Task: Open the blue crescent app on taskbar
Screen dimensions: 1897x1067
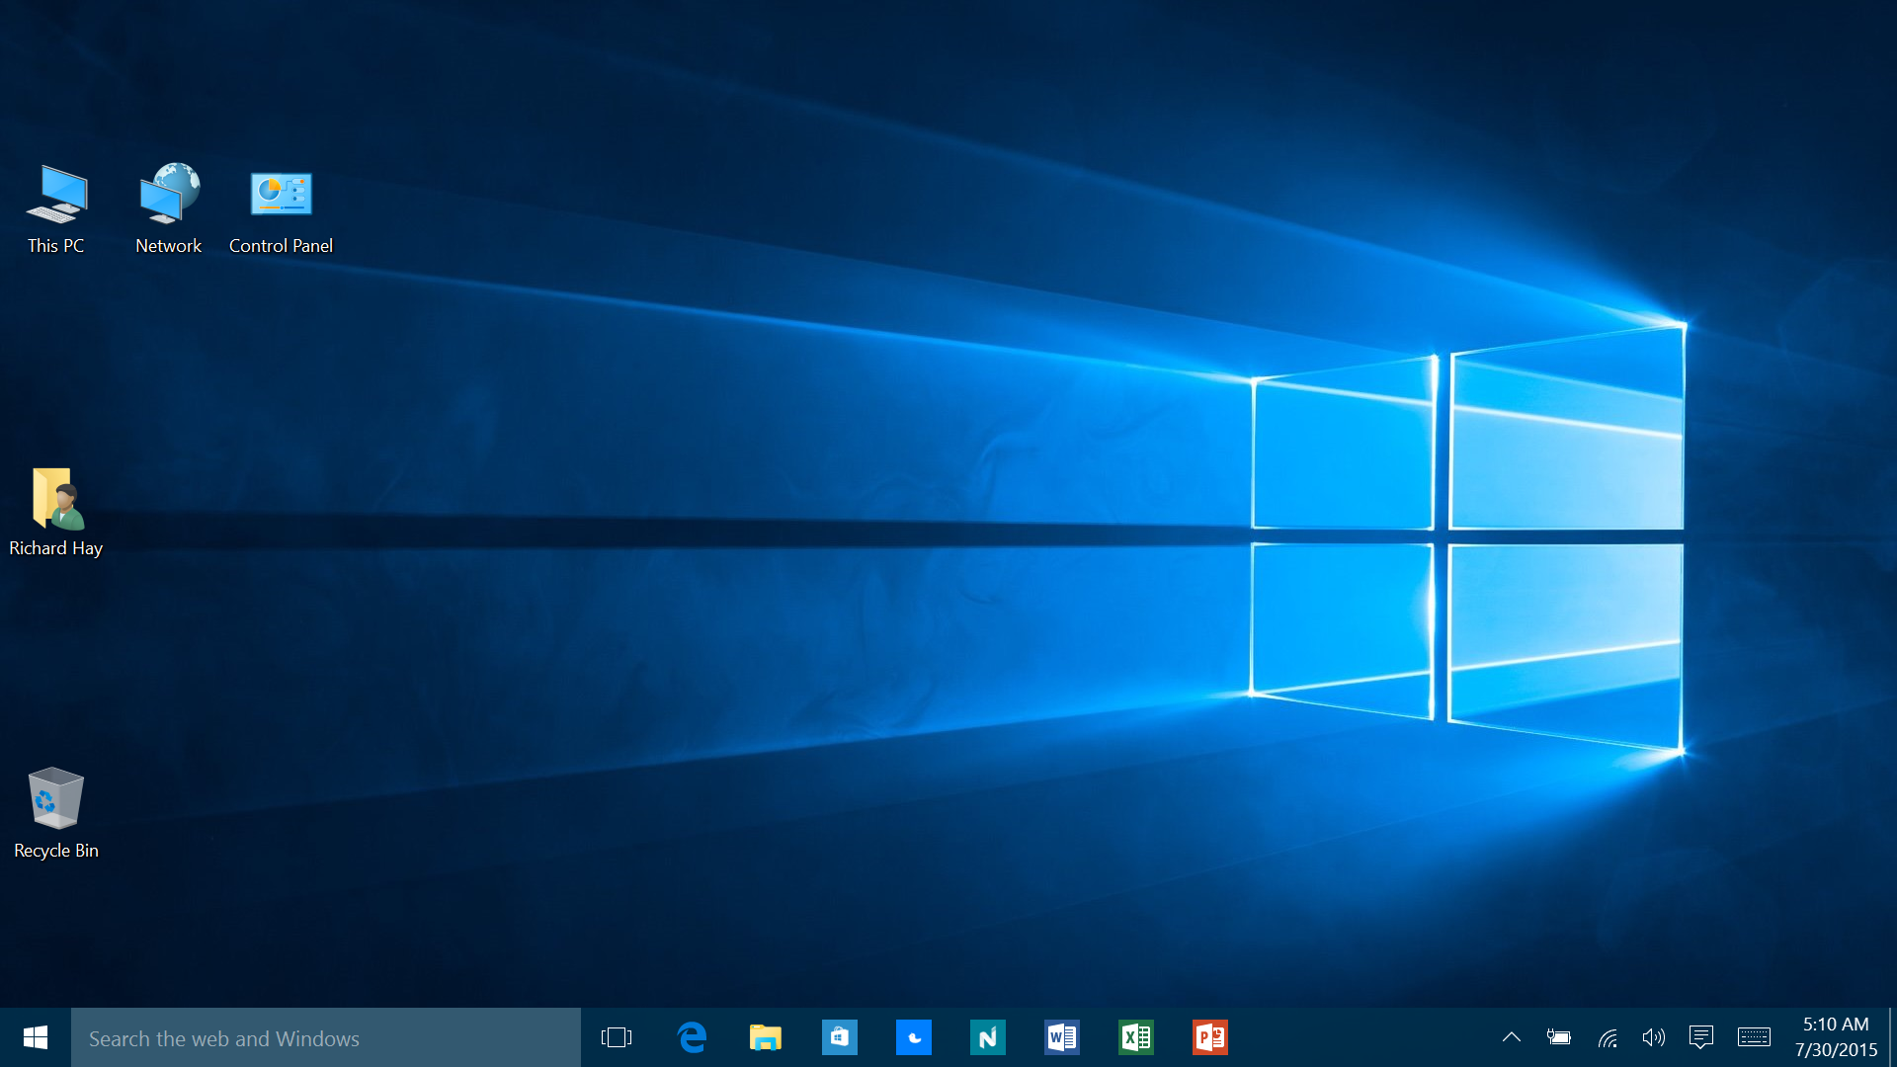Action: (913, 1037)
